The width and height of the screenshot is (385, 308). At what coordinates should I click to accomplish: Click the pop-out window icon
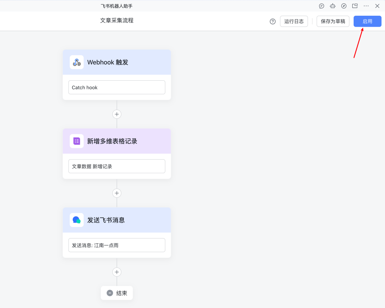point(355,6)
